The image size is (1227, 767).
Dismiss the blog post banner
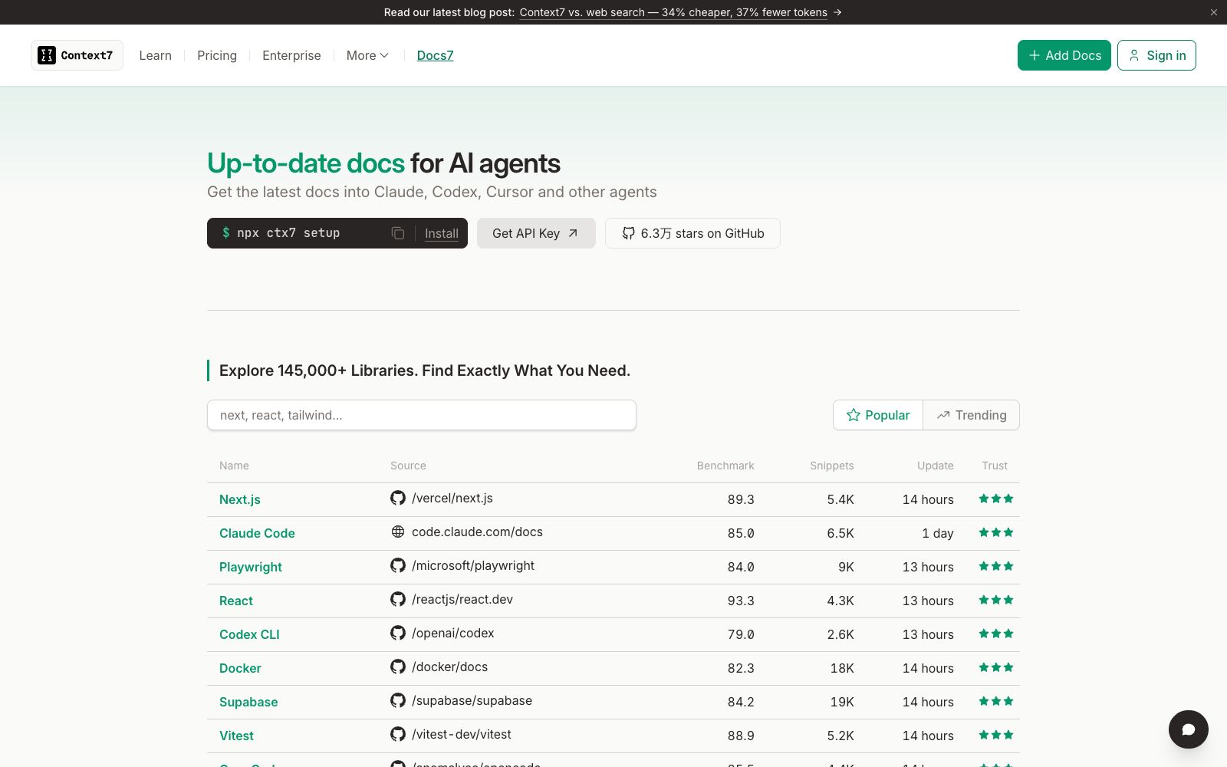tap(1213, 12)
